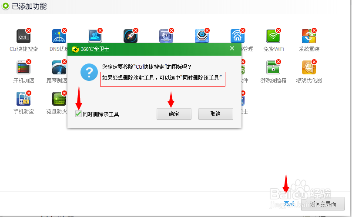Screen dimensions: 352x217
Task: Remove 游戏优化器 via its red X badge
Action: click(314, 62)
